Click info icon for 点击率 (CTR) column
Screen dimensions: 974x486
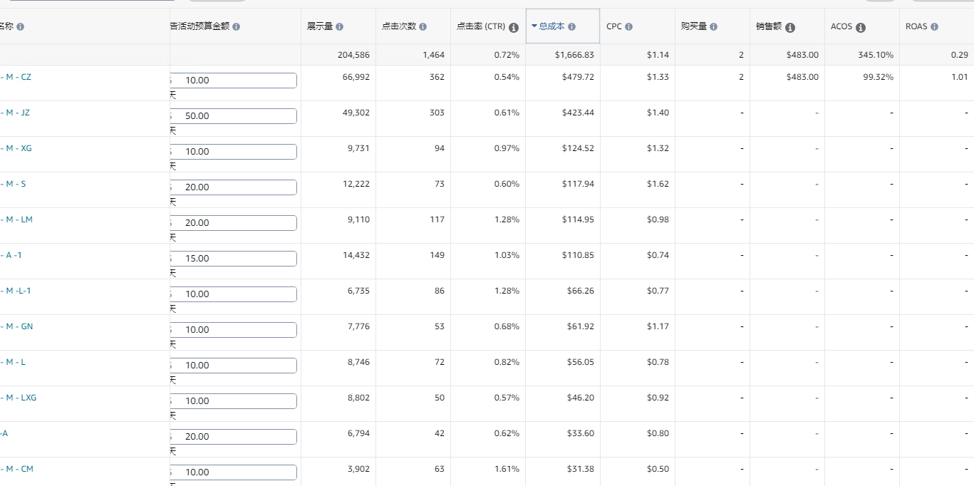pos(513,27)
